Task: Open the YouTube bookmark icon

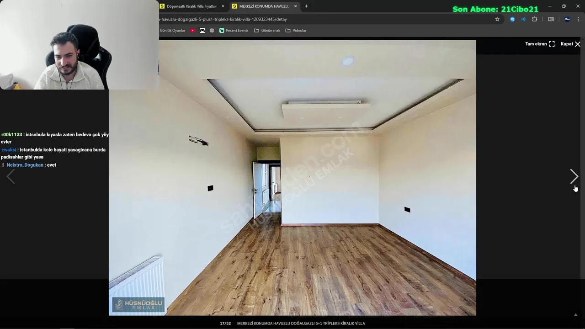Action: point(193,31)
